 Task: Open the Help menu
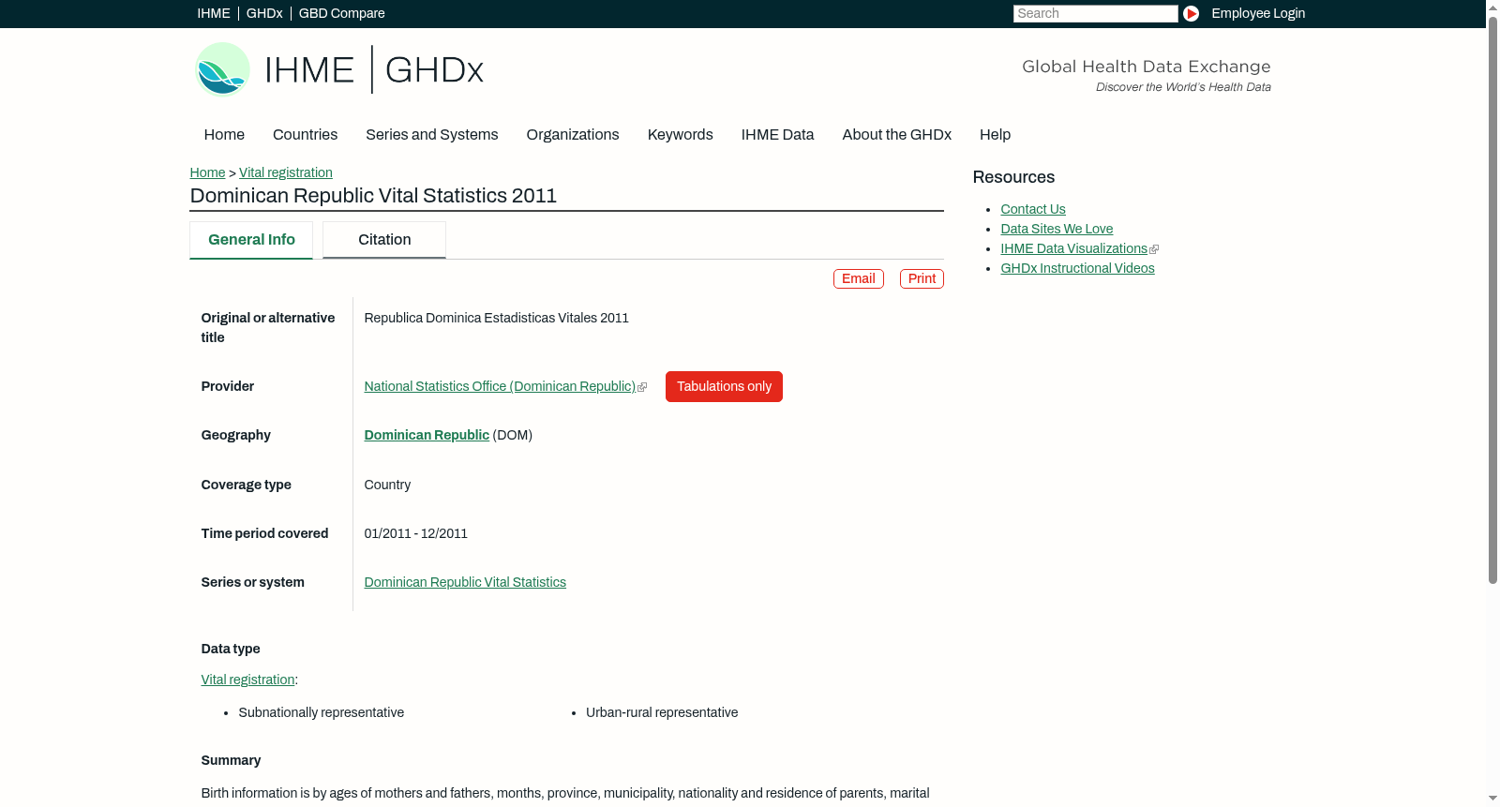tap(995, 135)
